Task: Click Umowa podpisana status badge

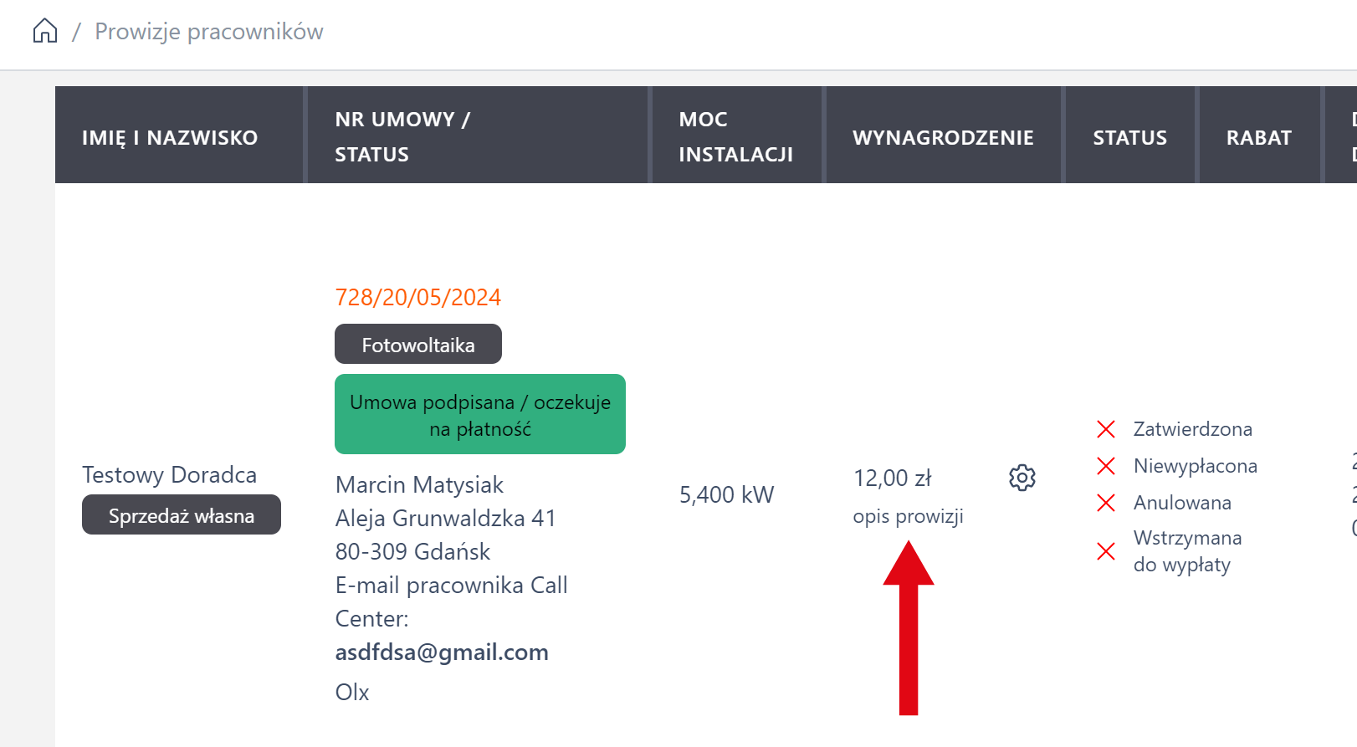Action: point(479,415)
